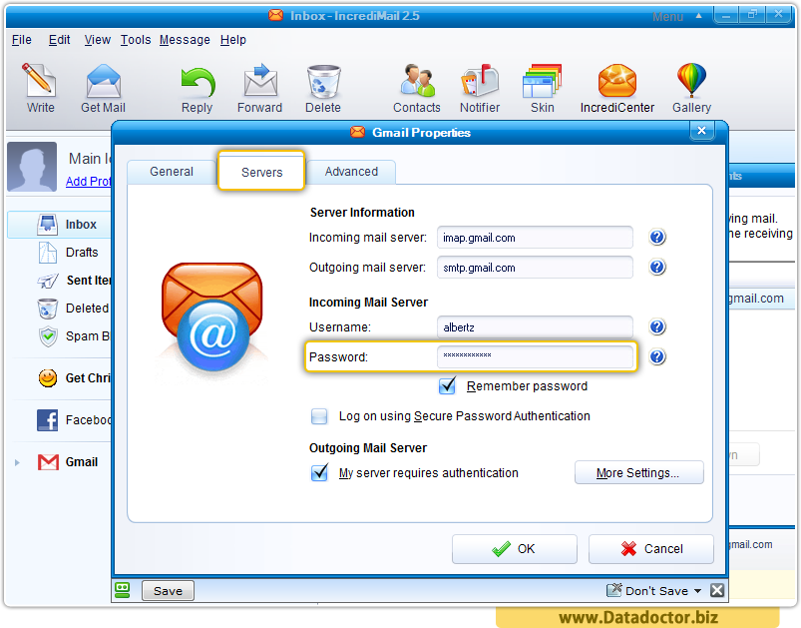The width and height of the screenshot is (801, 628).
Task: Open the Drafts folder
Action: click(x=68, y=253)
